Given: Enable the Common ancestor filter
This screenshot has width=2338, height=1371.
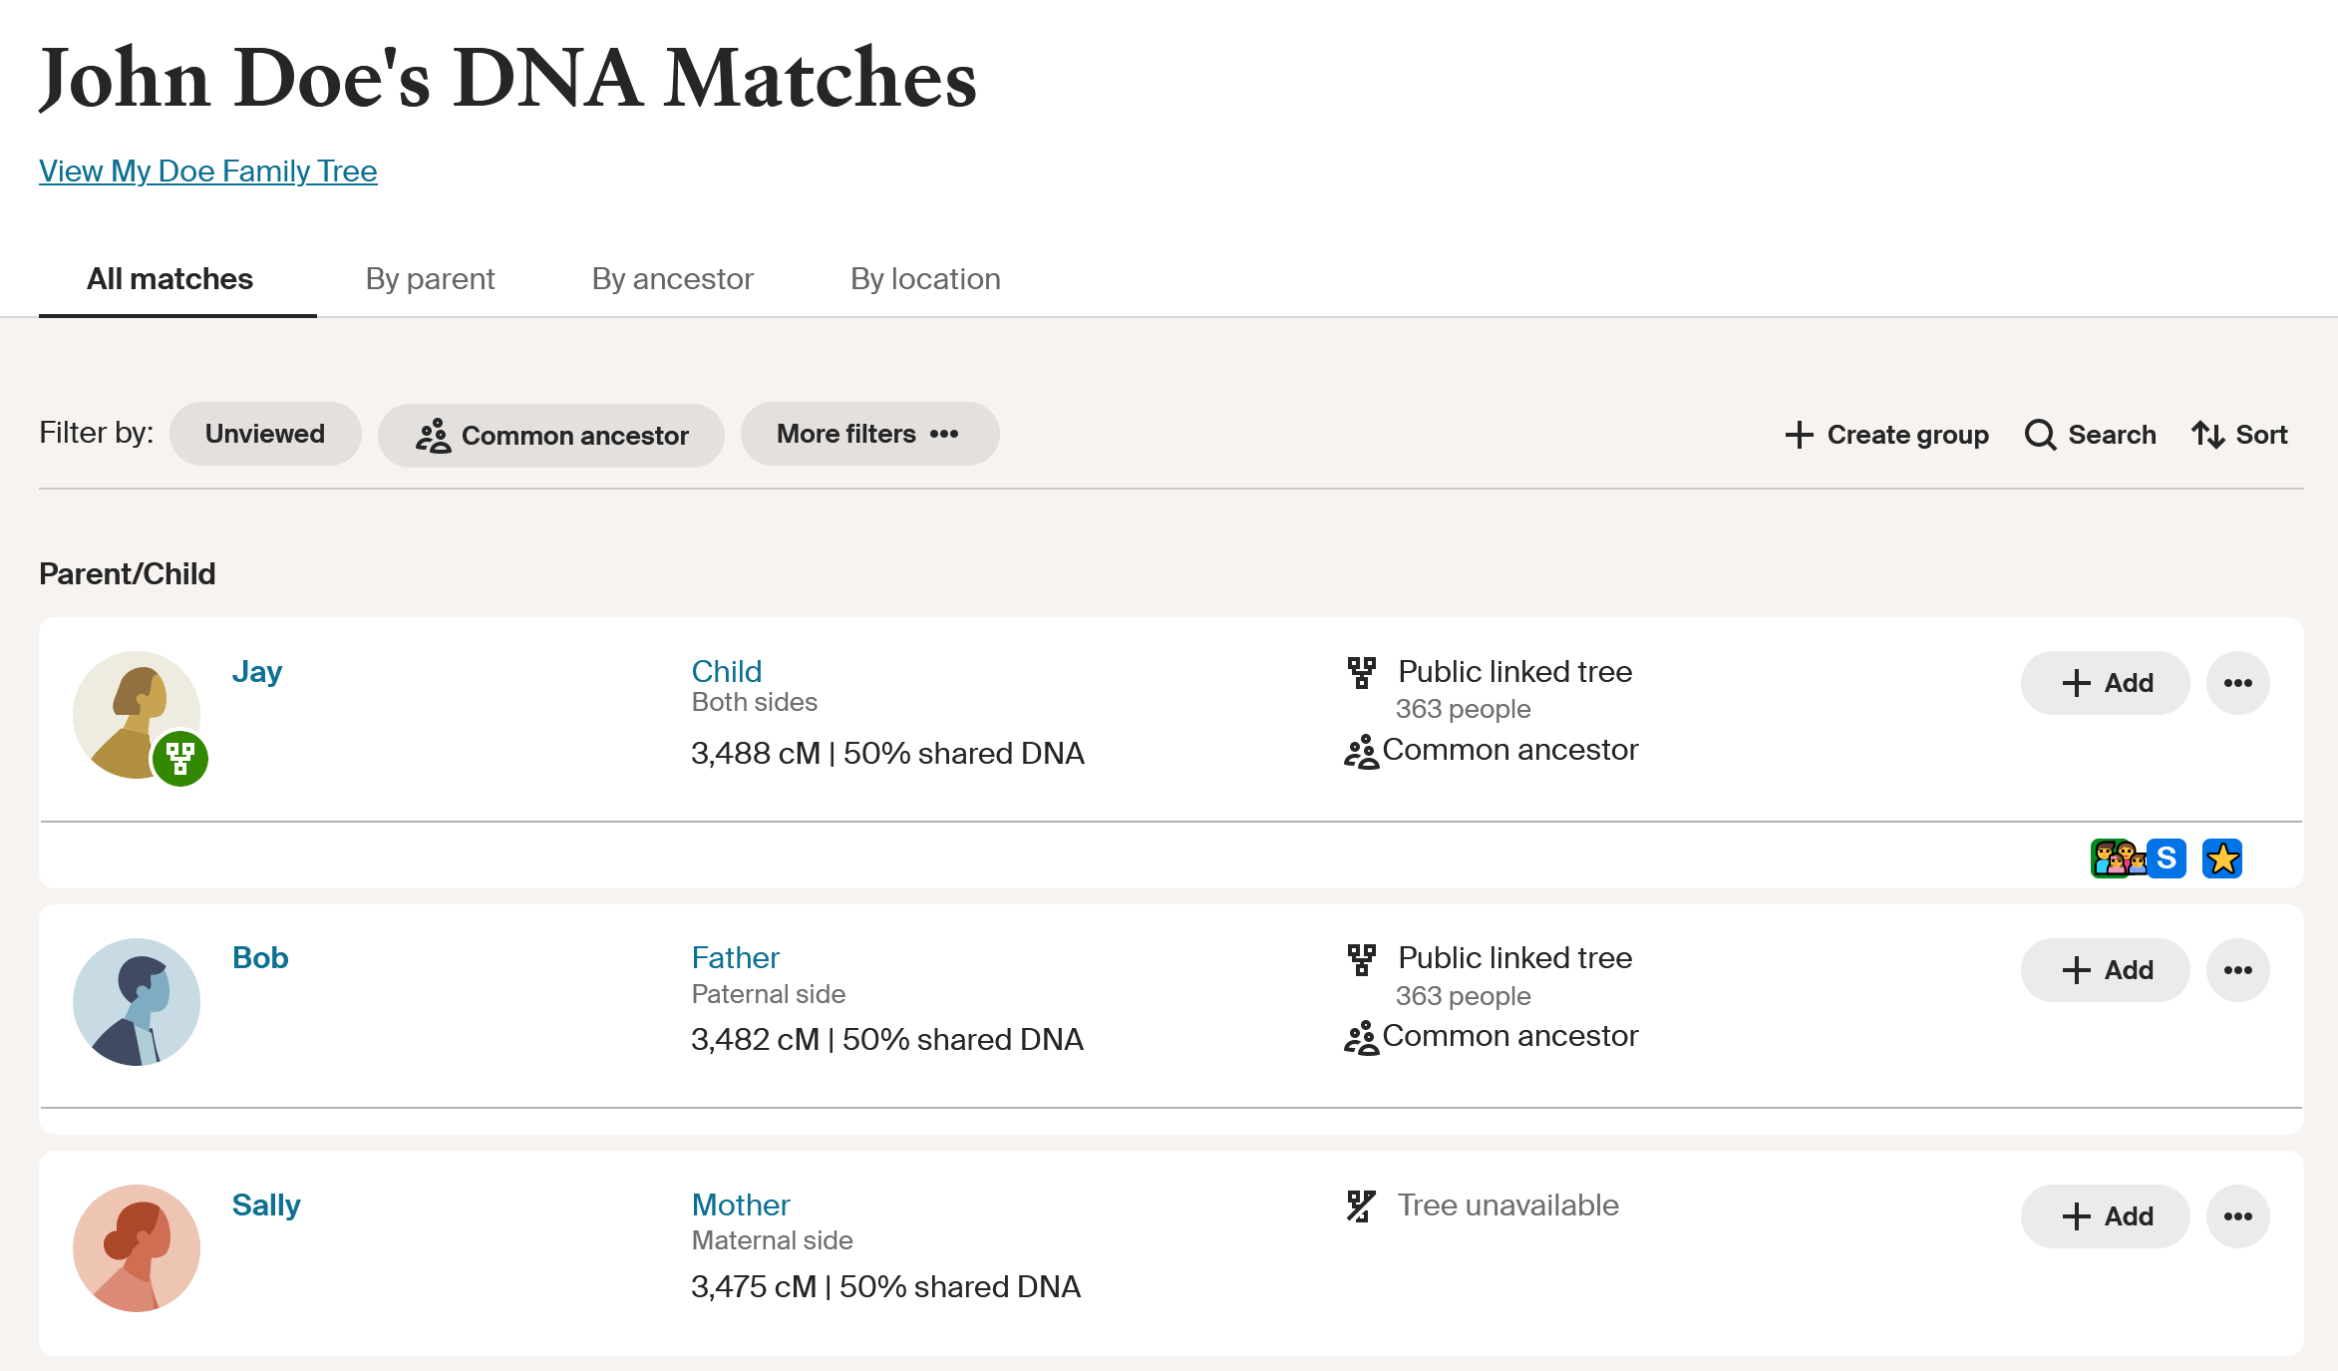Looking at the screenshot, I should click(x=551, y=435).
